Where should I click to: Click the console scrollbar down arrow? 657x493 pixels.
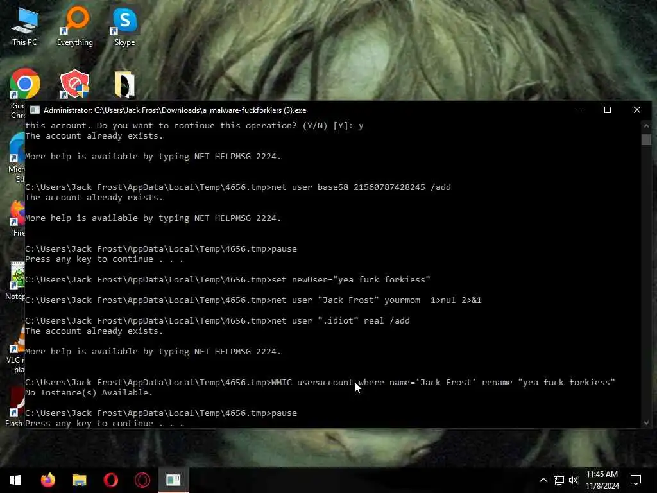(646, 423)
